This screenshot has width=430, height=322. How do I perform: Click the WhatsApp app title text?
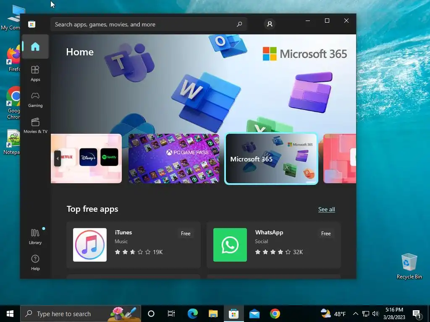coord(269,232)
